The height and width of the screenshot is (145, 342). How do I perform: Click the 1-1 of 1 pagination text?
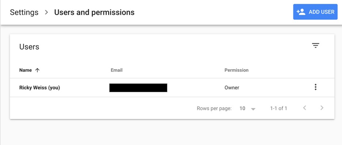(x=278, y=108)
